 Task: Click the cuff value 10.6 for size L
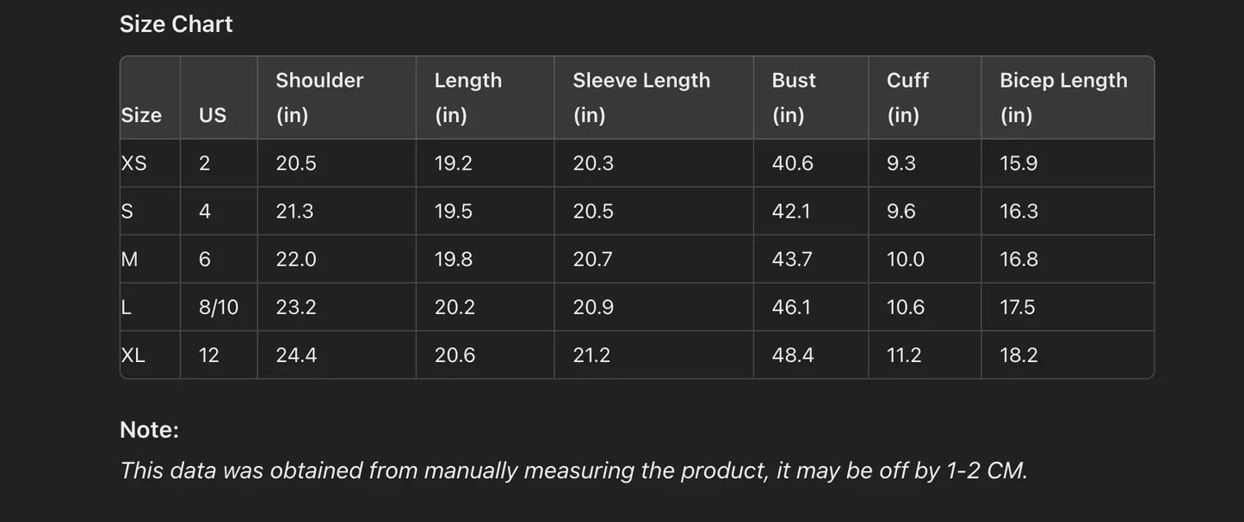906,307
